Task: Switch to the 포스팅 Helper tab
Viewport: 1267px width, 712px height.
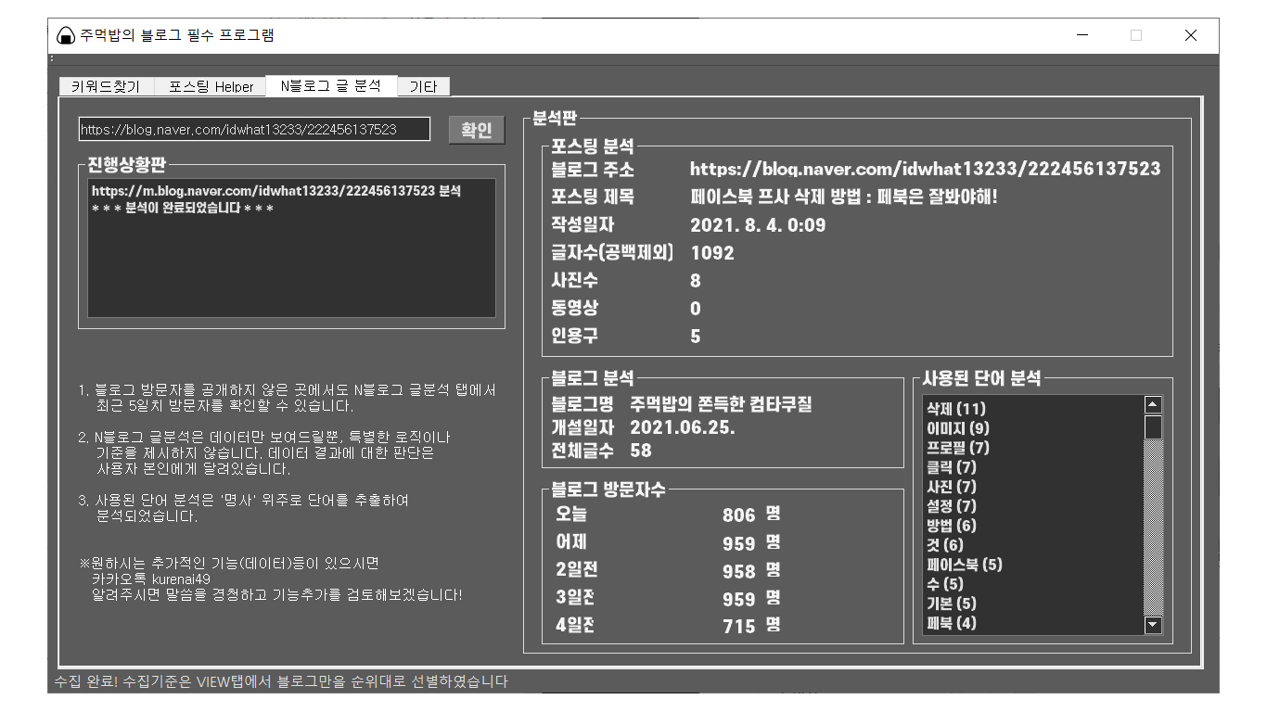Action: (211, 86)
